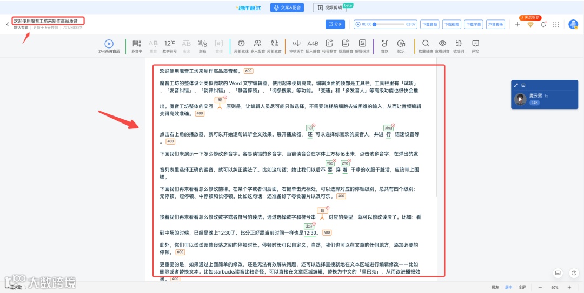Open the 配乐 background music tool
This screenshot has height=293, width=584.
401,46
